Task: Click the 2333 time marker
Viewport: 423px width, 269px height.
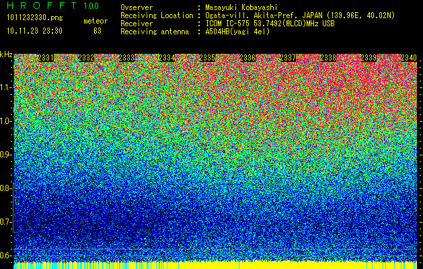Action: [126, 58]
